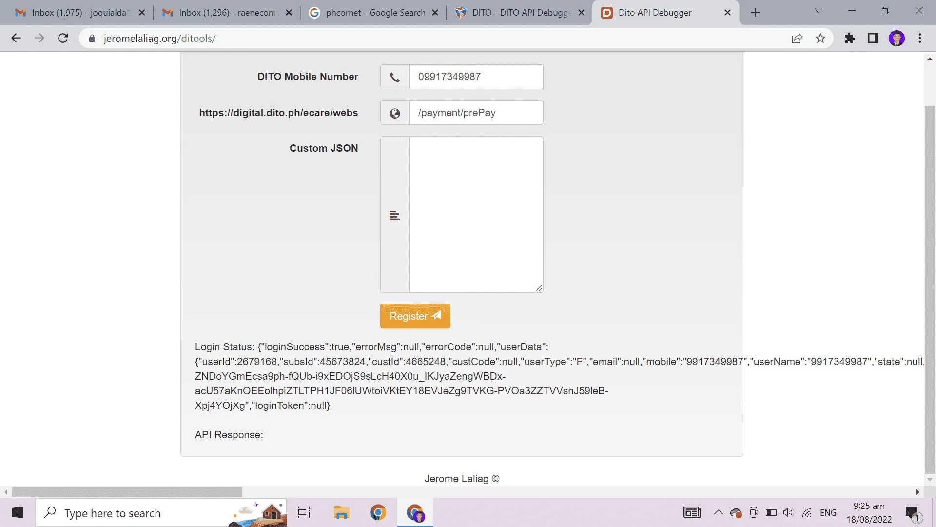Close the raenecomp Gmail Inbox tab

[289, 13]
